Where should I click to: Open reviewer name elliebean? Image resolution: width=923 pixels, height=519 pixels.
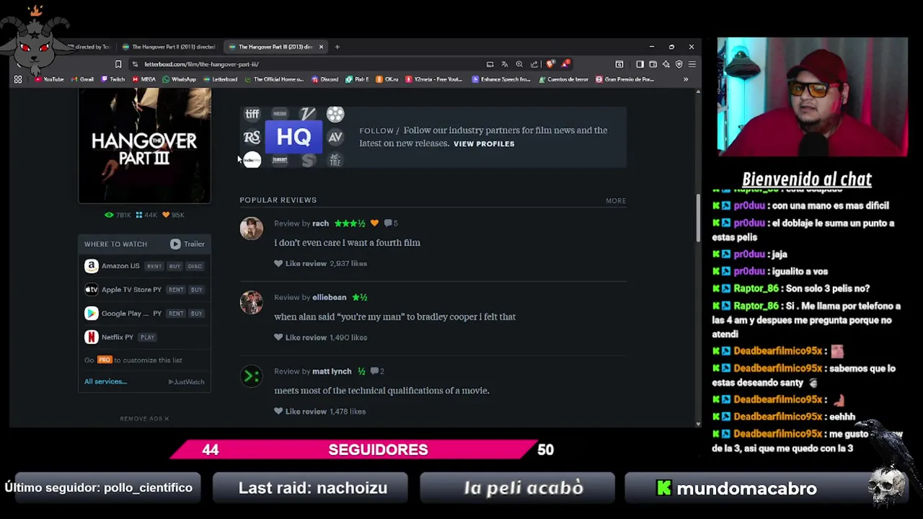[x=330, y=297]
